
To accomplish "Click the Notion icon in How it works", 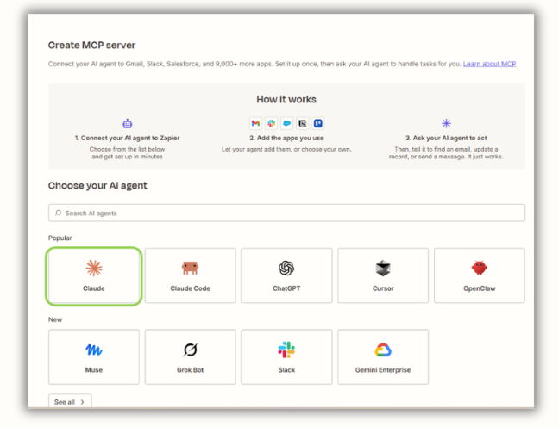I will 302,123.
